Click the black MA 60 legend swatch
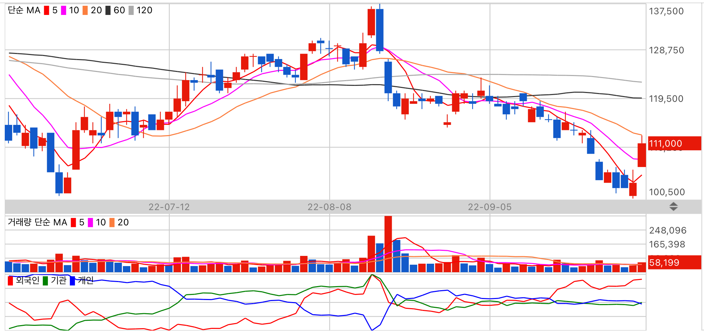The image size is (704, 336). click(108, 11)
